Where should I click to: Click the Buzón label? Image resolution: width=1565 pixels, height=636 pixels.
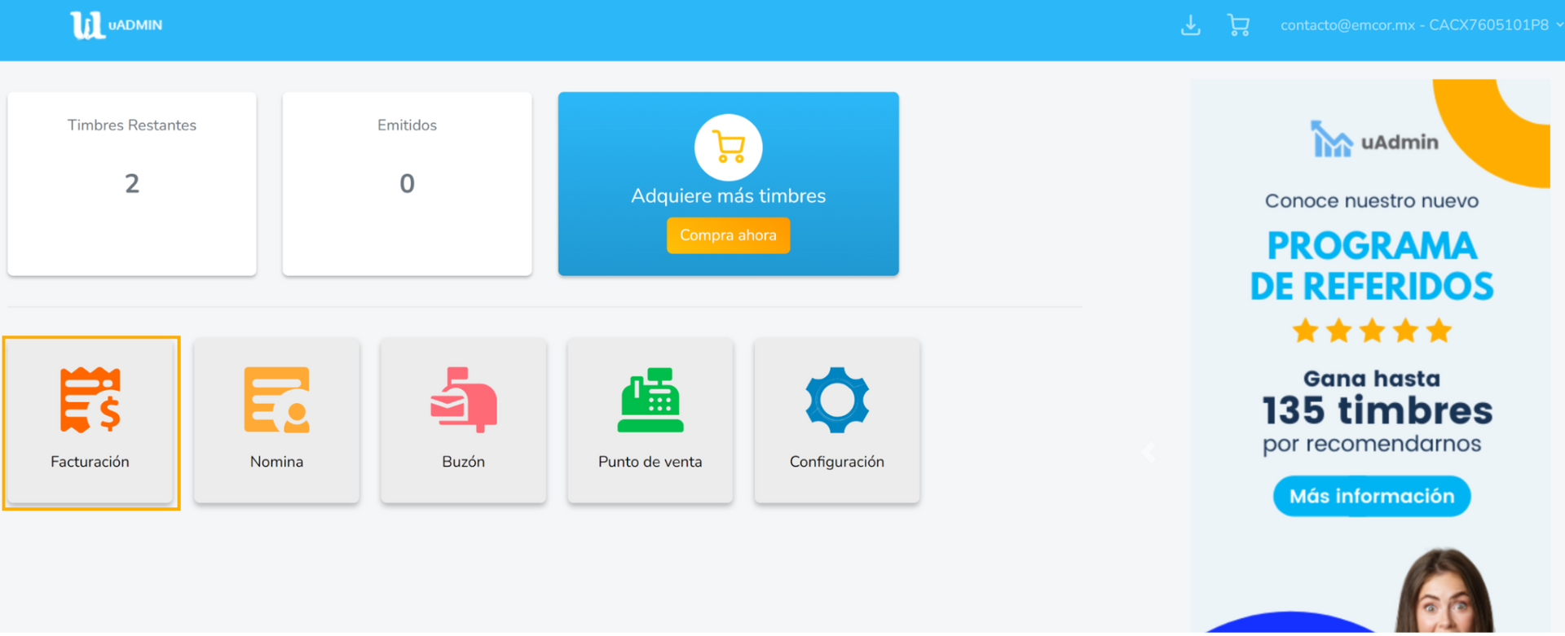click(464, 462)
